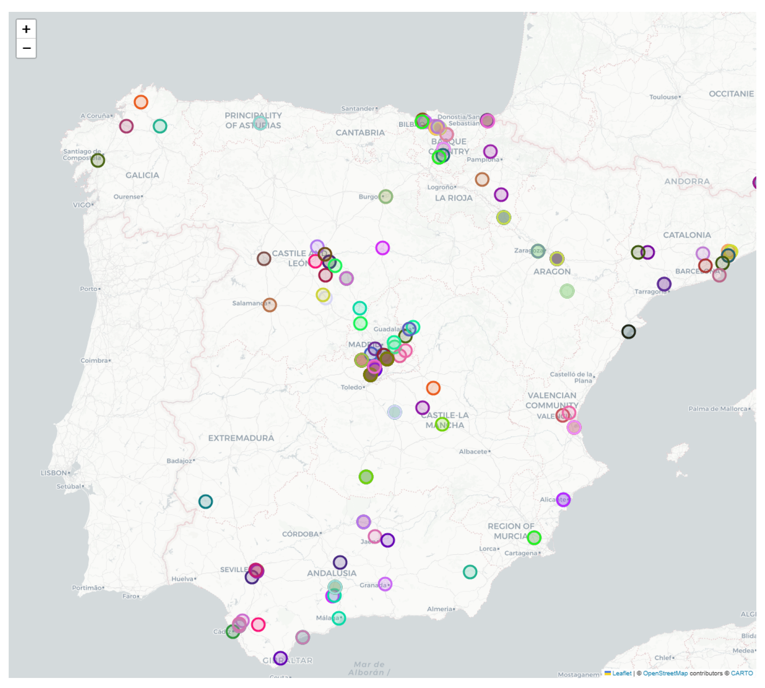The image size is (765, 688).
Task: Click the zoom out minus button
Action: click(x=26, y=48)
